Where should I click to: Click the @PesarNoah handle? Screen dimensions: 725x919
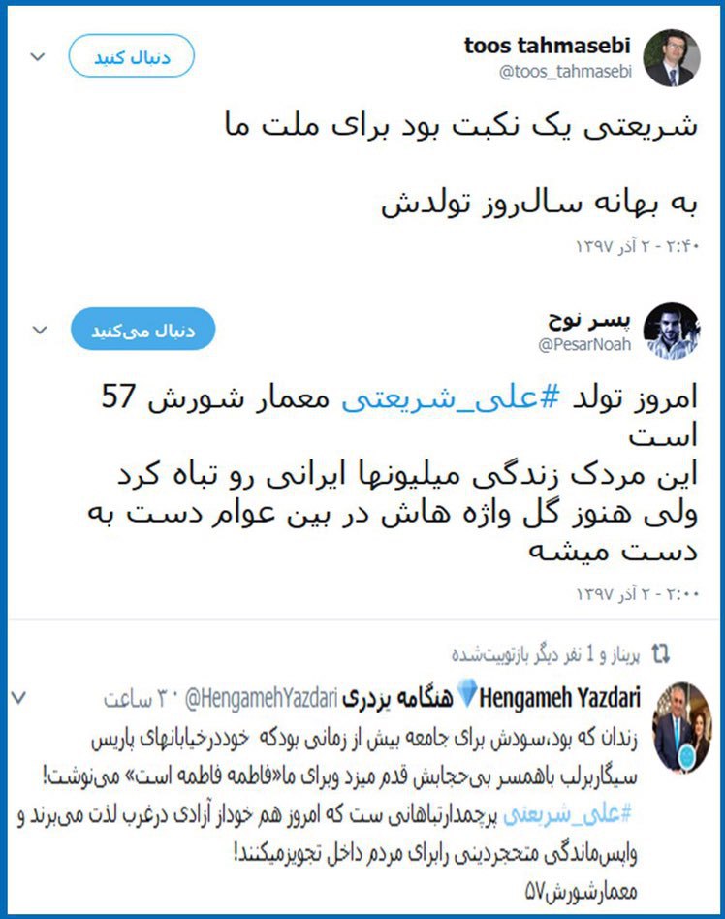click(584, 344)
